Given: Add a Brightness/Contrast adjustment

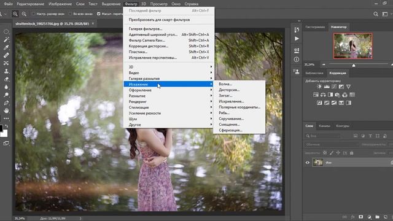Looking at the screenshot, I should tap(319, 87).
